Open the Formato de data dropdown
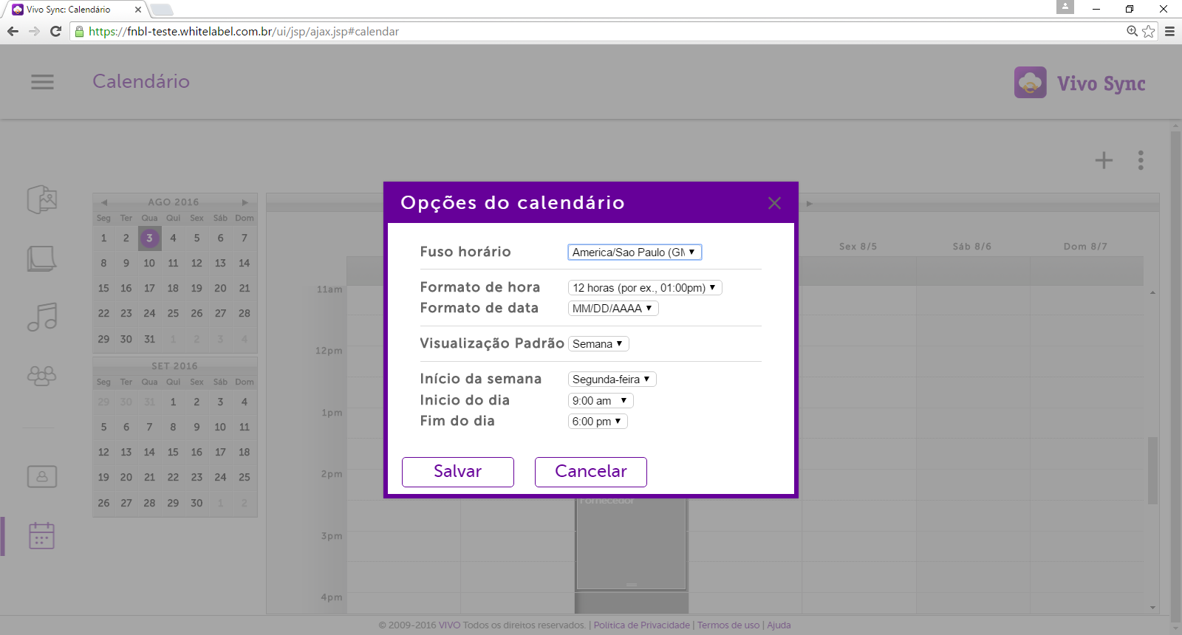Viewport: 1182px width, 635px height. 613,309
